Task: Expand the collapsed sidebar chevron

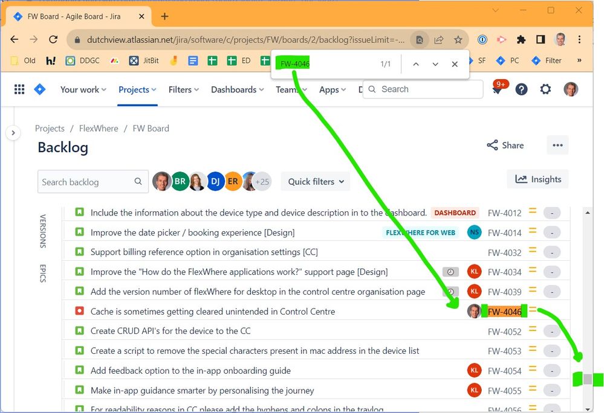Action: [x=13, y=133]
